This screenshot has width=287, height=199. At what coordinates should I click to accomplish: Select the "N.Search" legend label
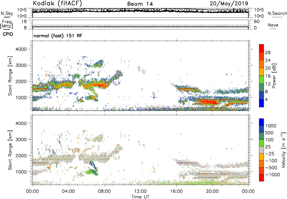(x=277, y=13)
